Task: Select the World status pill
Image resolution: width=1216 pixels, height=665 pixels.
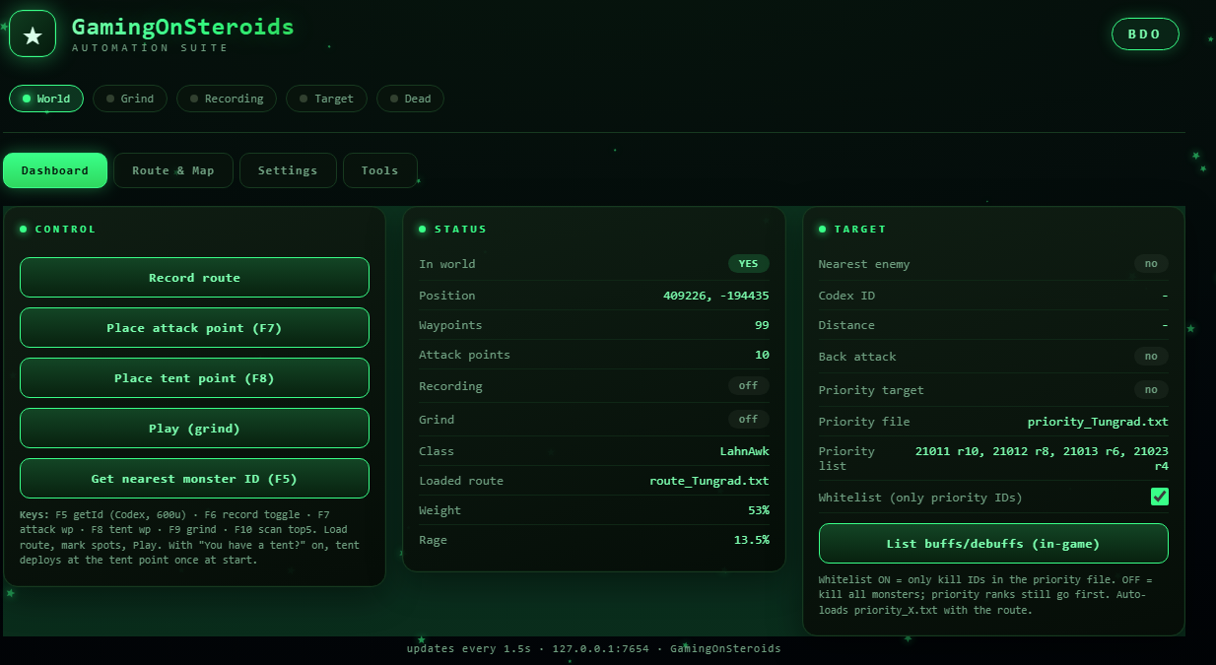Action: coord(46,99)
